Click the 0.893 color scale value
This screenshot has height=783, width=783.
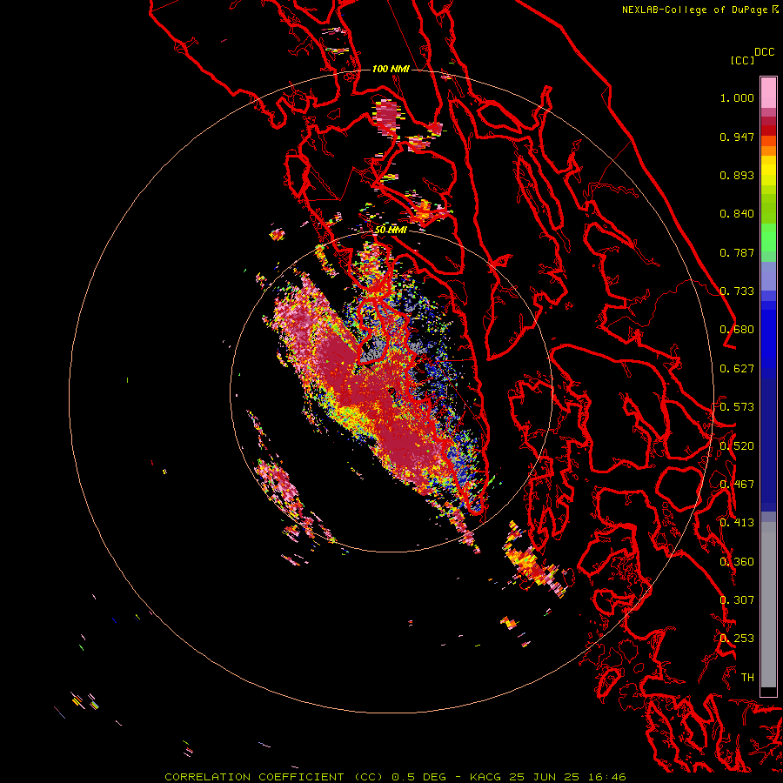click(737, 175)
